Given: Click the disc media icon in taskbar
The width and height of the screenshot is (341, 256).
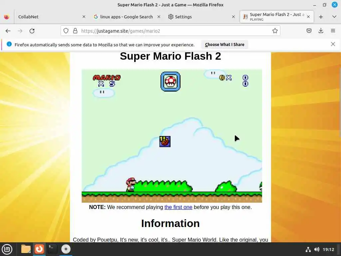Looking at the screenshot, I should coord(66,249).
